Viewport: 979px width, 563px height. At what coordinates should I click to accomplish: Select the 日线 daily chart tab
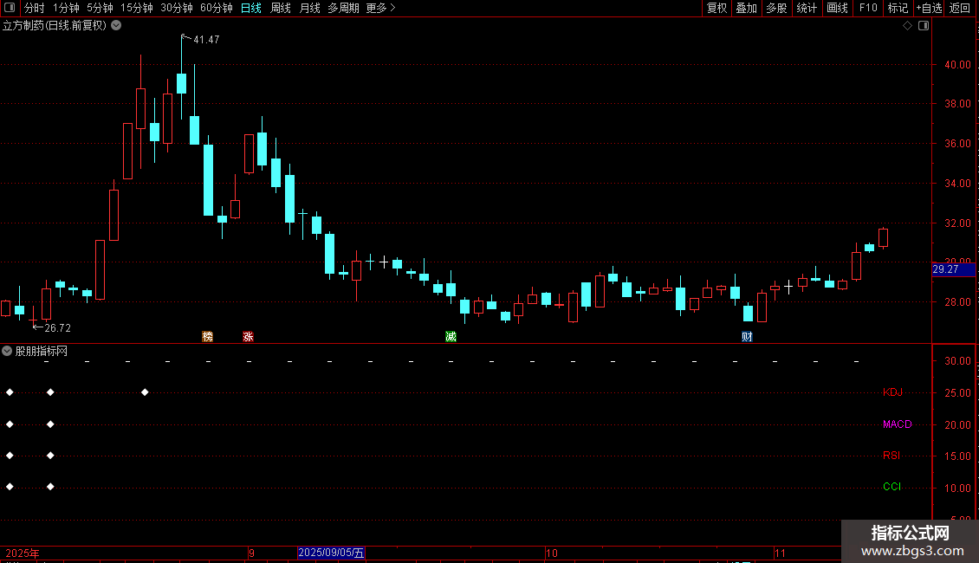[251, 8]
